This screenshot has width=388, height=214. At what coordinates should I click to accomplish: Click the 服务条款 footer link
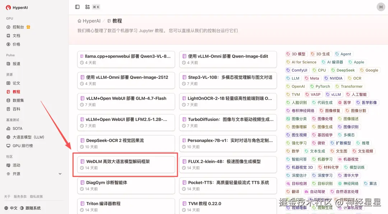click(20, 196)
